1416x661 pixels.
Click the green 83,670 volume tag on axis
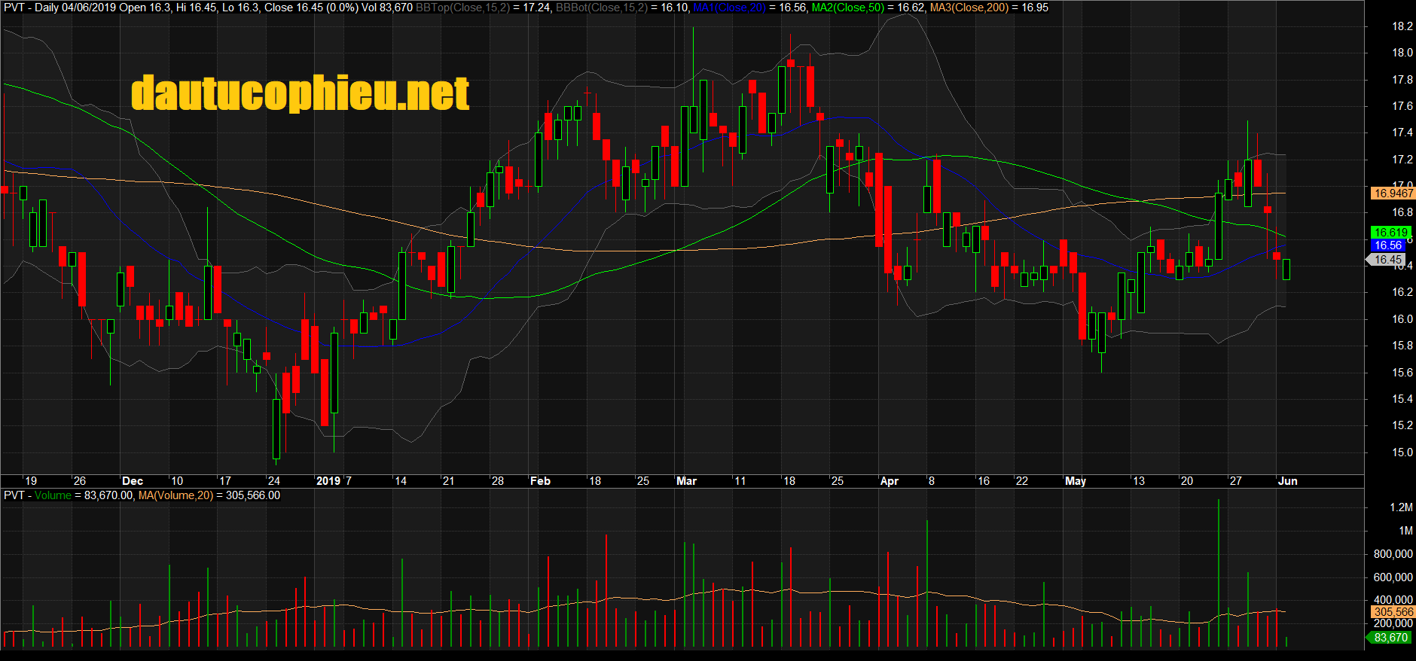tap(1388, 638)
